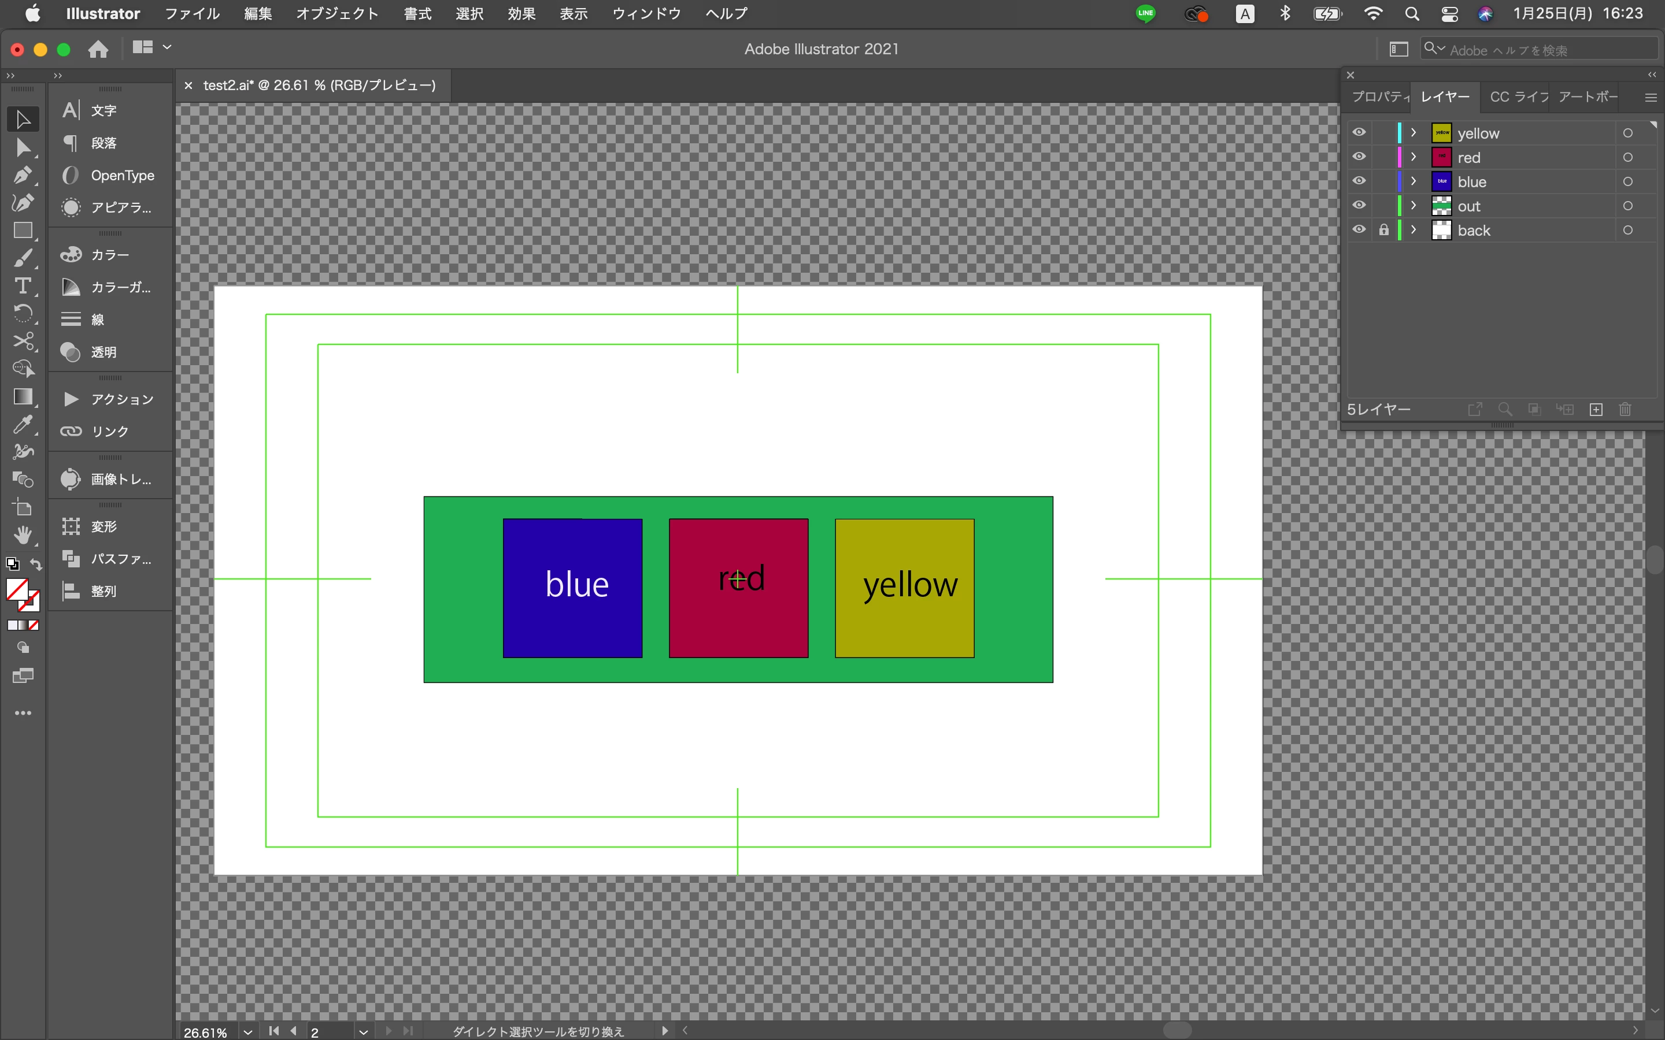This screenshot has height=1040, width=1665.
Task: Select the Type tool in toolbar
Action: coord(23,285)
